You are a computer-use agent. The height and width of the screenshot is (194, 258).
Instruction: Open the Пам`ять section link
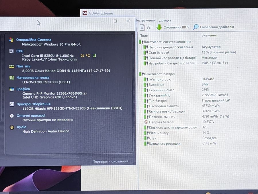(23, 66)
